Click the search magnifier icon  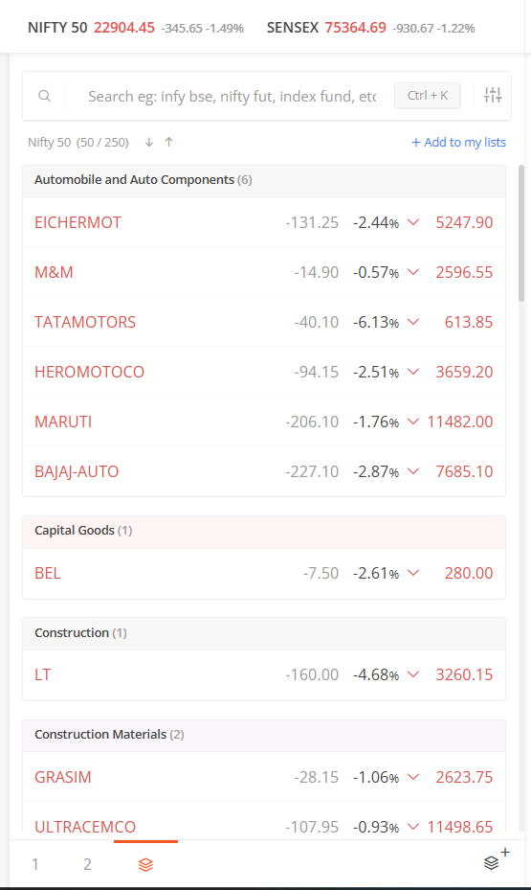pos(44,96)
